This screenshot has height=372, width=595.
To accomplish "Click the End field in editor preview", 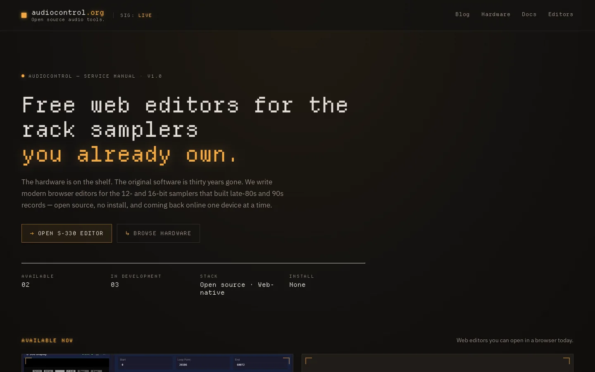I will pyautogui.click(x=260, y=362).
